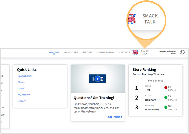Open Users quick link

[21, 88]
